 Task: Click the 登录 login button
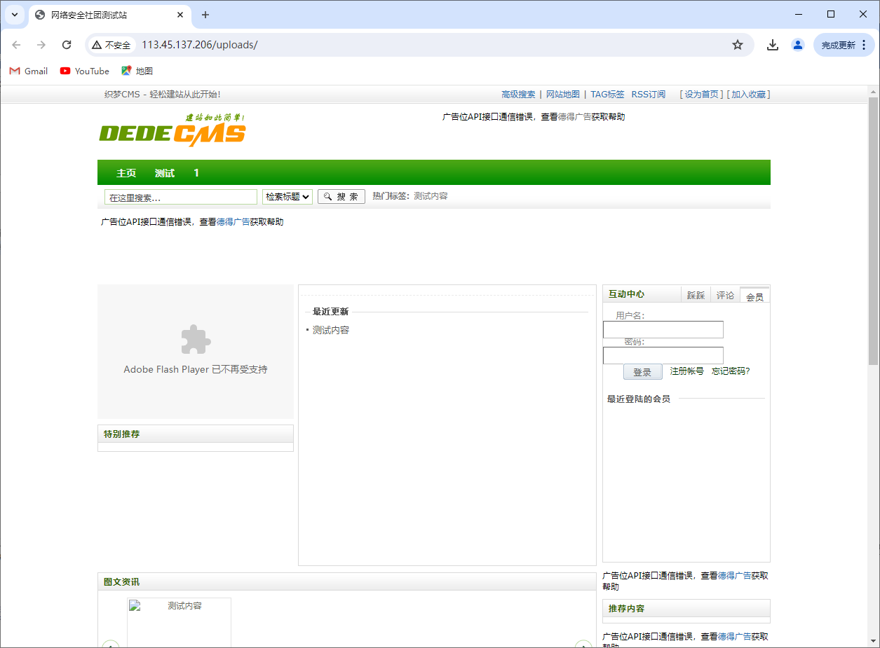pos(642,372)
